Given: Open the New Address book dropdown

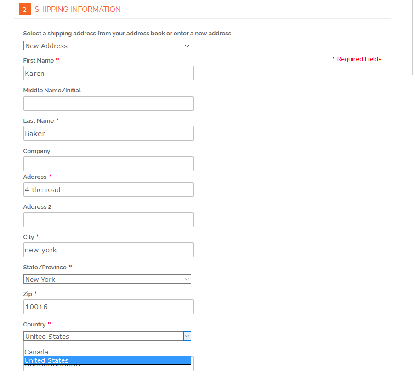Looking at the screenshot, I should coord(107,46).
